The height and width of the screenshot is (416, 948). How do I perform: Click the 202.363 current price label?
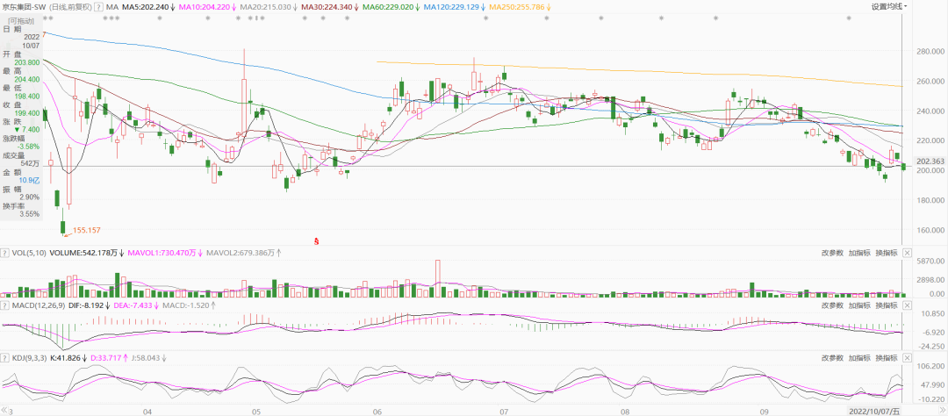pyautogui.click(x=930, y=161)
